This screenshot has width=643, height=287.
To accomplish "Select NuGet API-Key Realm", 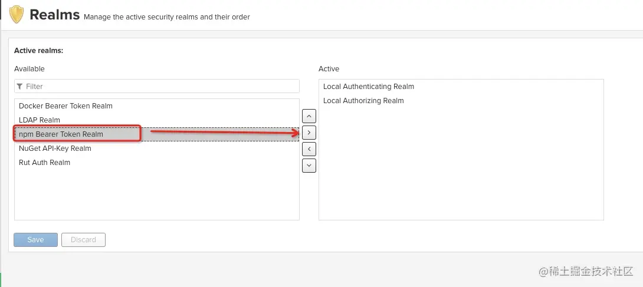I will pos(157,148).
